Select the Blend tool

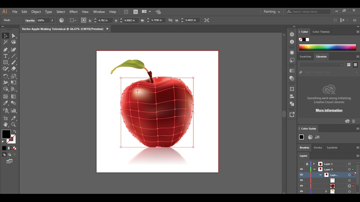[14, 103]
